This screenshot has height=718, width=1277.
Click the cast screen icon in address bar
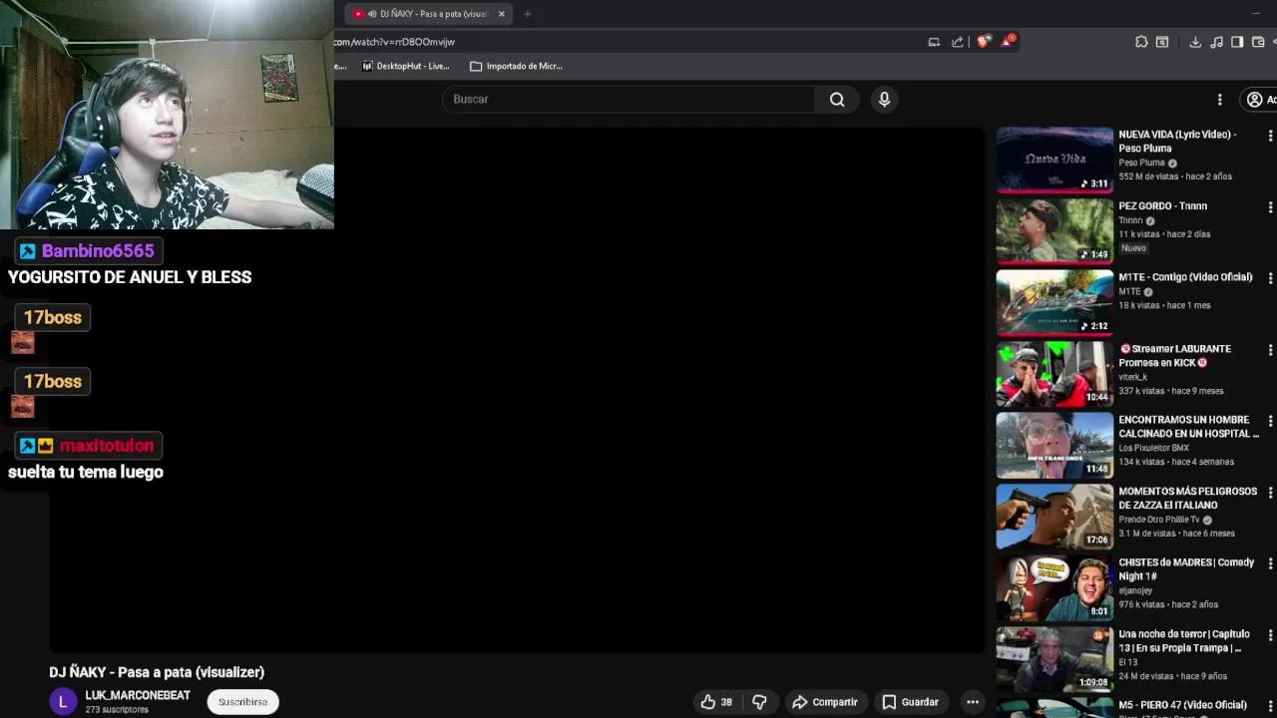(934, 42)
